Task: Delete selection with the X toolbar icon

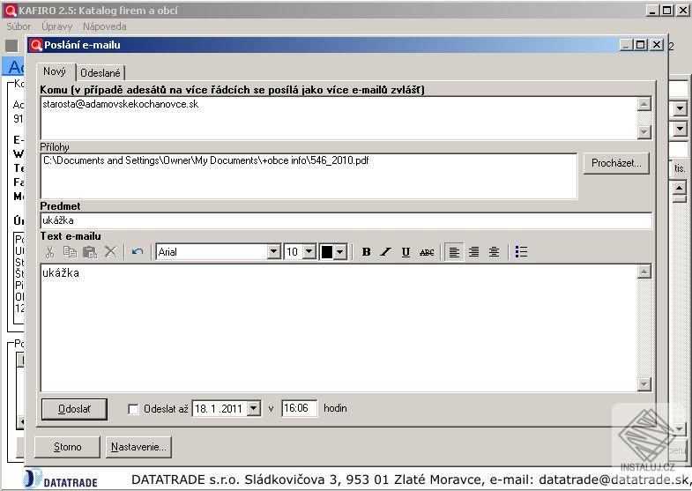Action: [110, 252]
